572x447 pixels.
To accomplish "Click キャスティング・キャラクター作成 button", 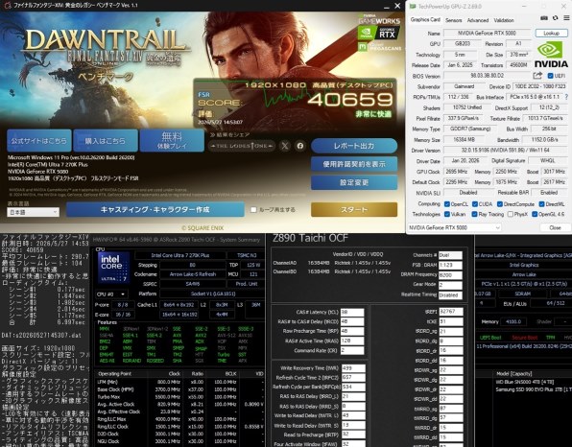I will (155, 210).
